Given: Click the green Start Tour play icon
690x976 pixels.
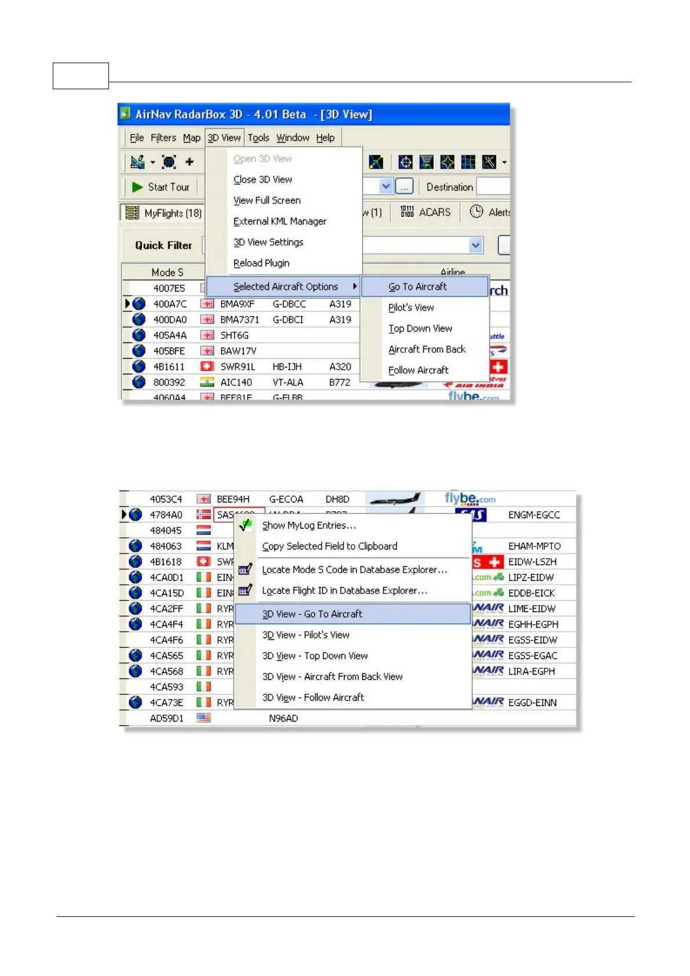Looking at the screenshot, I should pyautogui.click(x=137, y=187).
